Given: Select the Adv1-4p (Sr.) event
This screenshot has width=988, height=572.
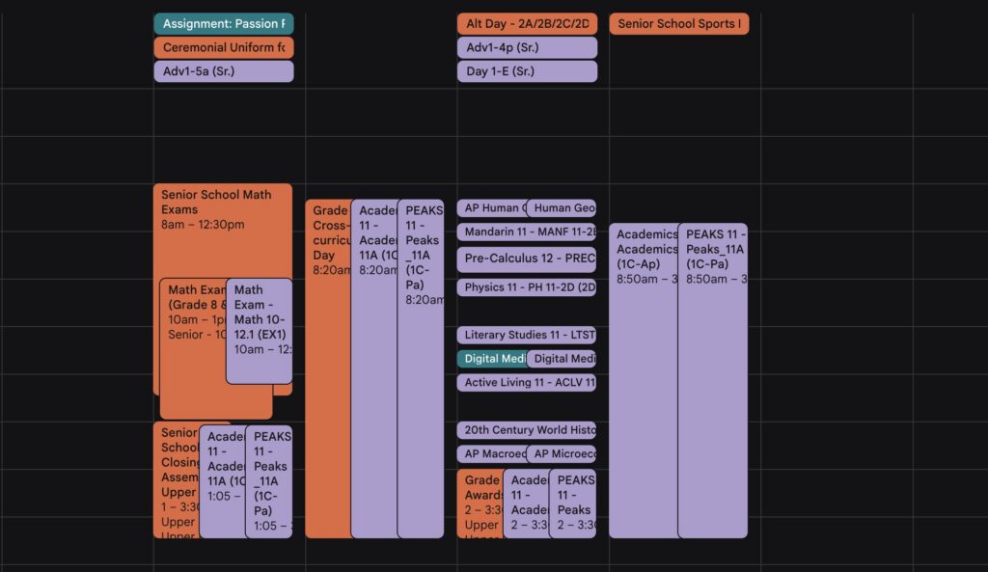Looking at the screenshot, I should click(527, 47).
